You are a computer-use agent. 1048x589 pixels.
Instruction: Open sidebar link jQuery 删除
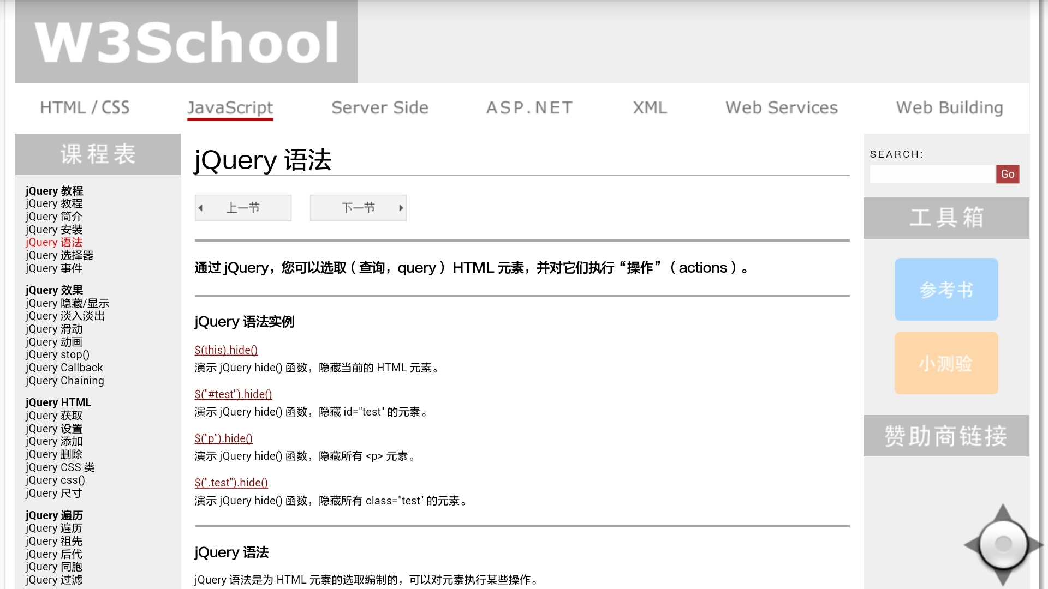53,454
